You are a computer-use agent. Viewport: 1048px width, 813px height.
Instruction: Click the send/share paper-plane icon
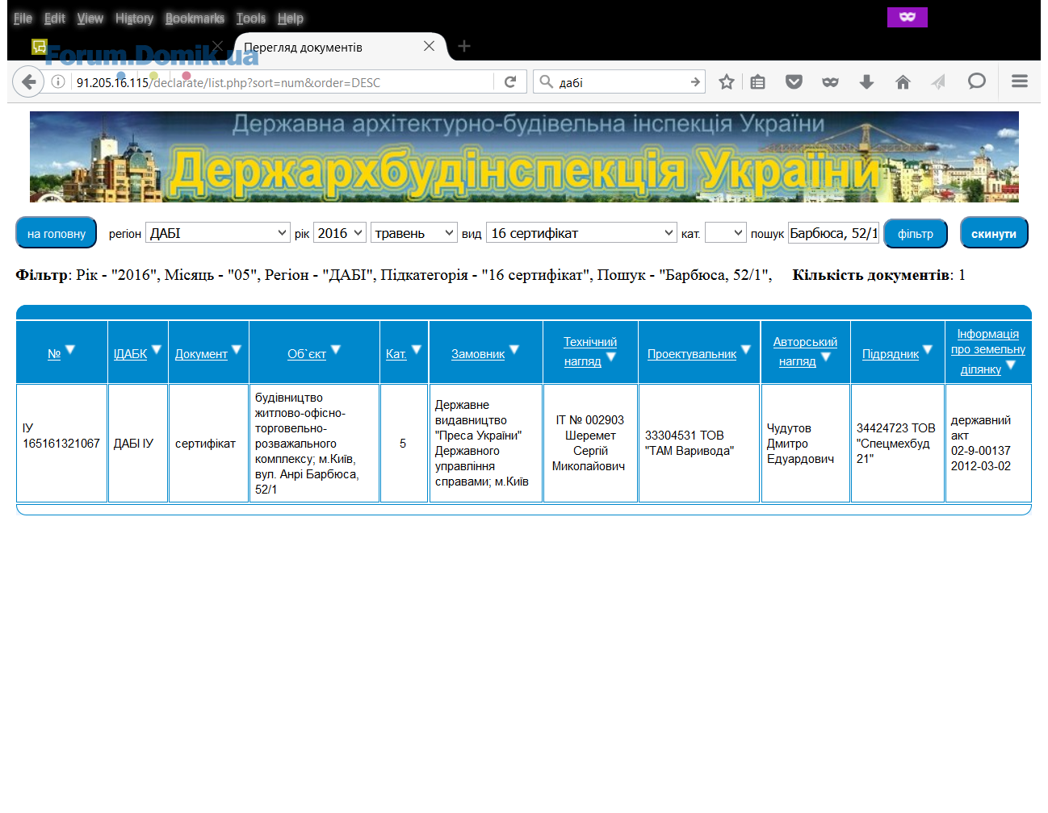tap(938, 81)
